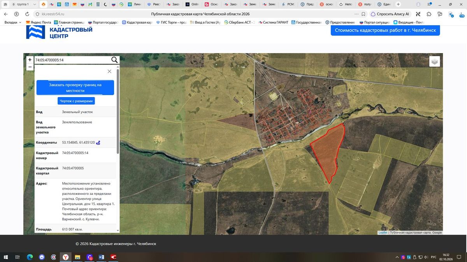Show hidden system tray icons
467x262 pixels.
coord(397,257)
